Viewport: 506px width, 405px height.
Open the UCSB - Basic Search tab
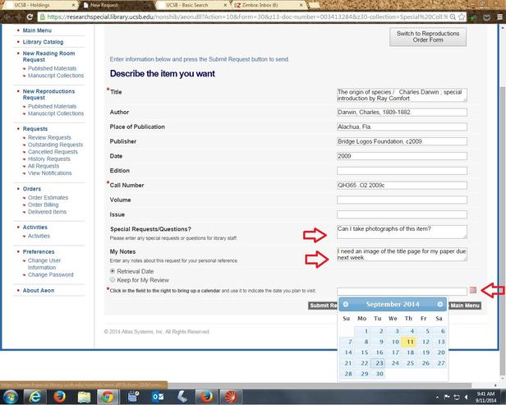pyautogui.click(x=186, y=5)
